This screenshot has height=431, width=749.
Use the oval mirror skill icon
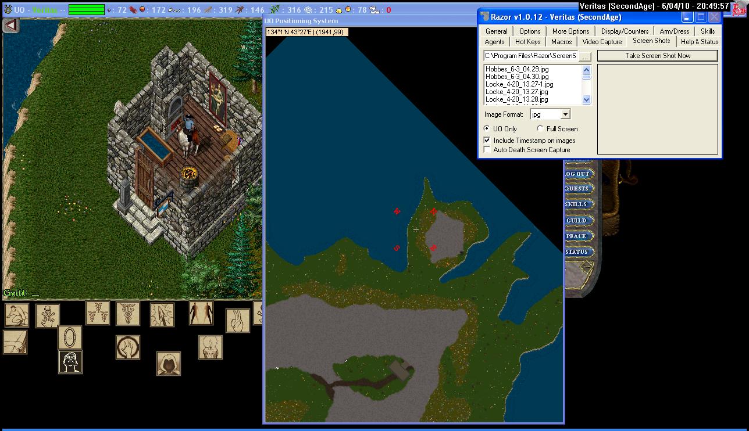70,337
